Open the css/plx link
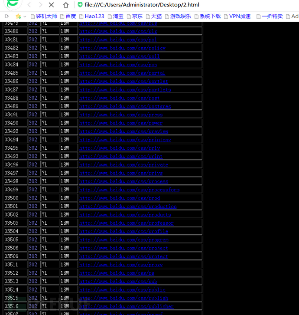This screenshot has height=315, width=299. 118,31
